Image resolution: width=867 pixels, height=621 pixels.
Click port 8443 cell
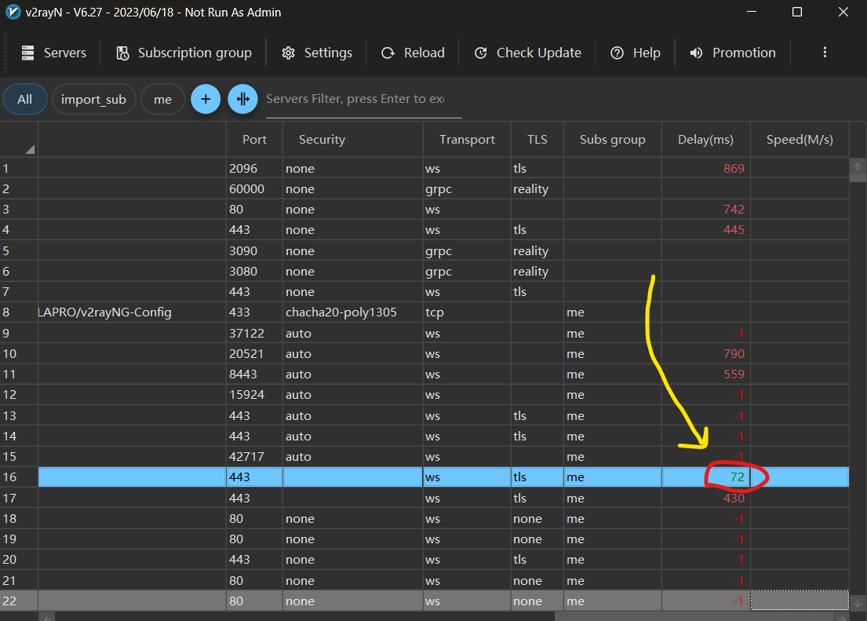[x=254, y=374]
